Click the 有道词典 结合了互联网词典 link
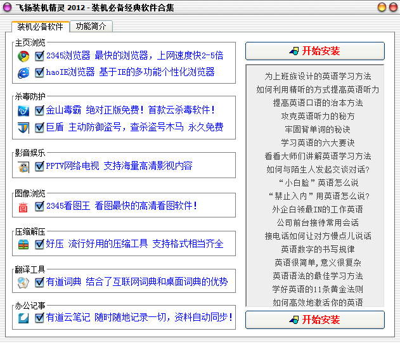The image size is (400, 343). pos(137,282)
